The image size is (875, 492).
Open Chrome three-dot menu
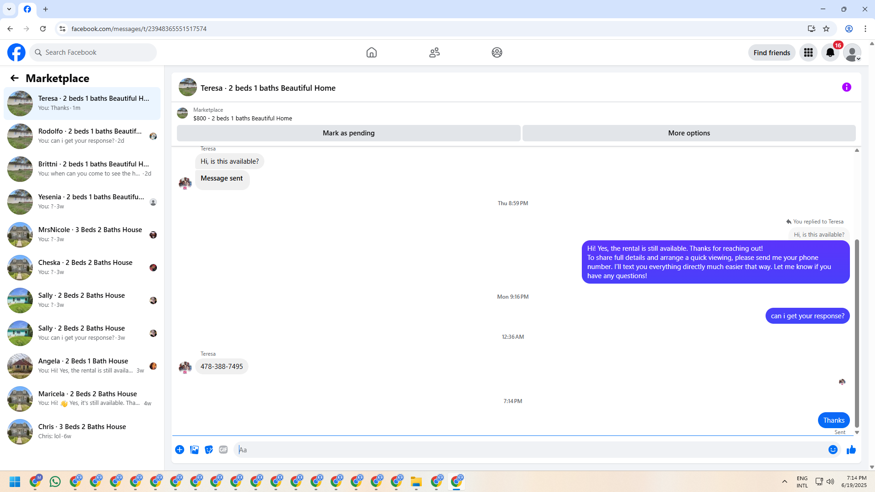(x=865, y=29)
